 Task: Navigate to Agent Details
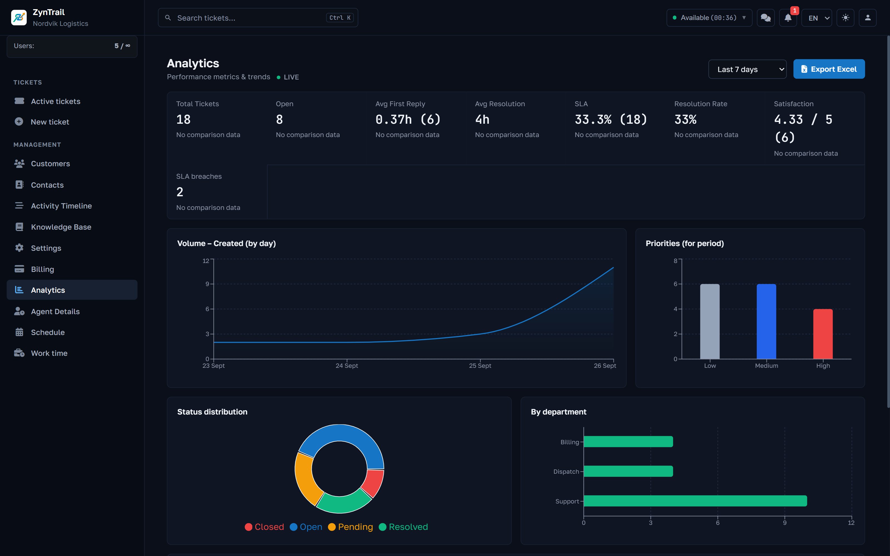[72, 311]
